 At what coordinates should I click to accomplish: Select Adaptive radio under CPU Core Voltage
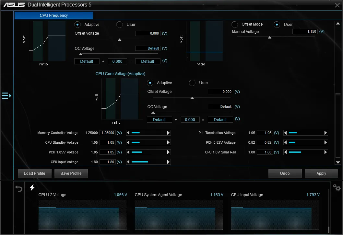click(x=150, y=83)
